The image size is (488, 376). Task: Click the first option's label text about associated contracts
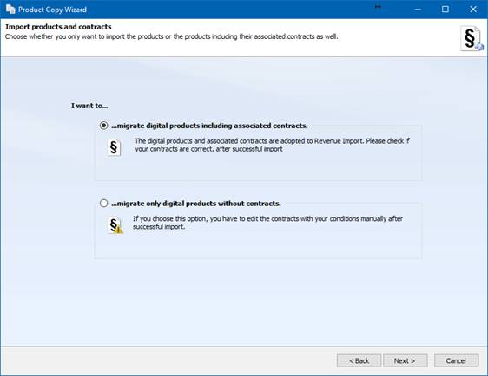click(x=209, y=126)
